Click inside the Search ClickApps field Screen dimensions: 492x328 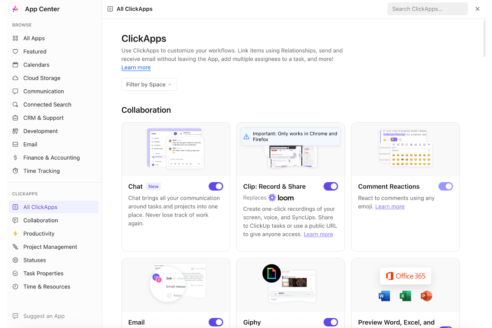pos(427,9)
